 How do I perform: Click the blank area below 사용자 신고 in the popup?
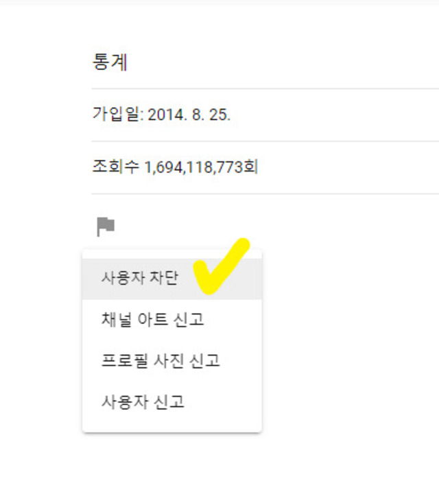(x=172, y=427)
